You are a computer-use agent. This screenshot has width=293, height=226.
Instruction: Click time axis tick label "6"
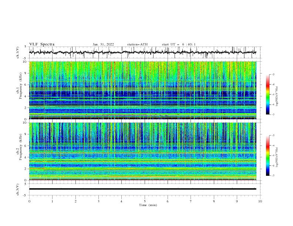[x=168, y=201]
